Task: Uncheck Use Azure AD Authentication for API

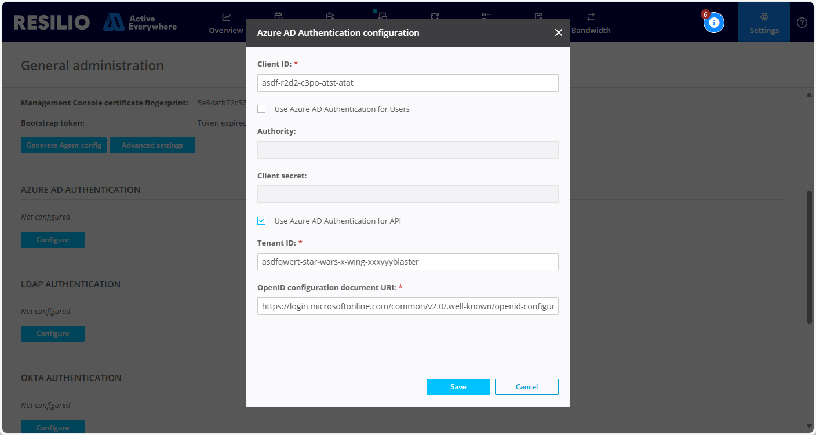Action: click(261, 221)
